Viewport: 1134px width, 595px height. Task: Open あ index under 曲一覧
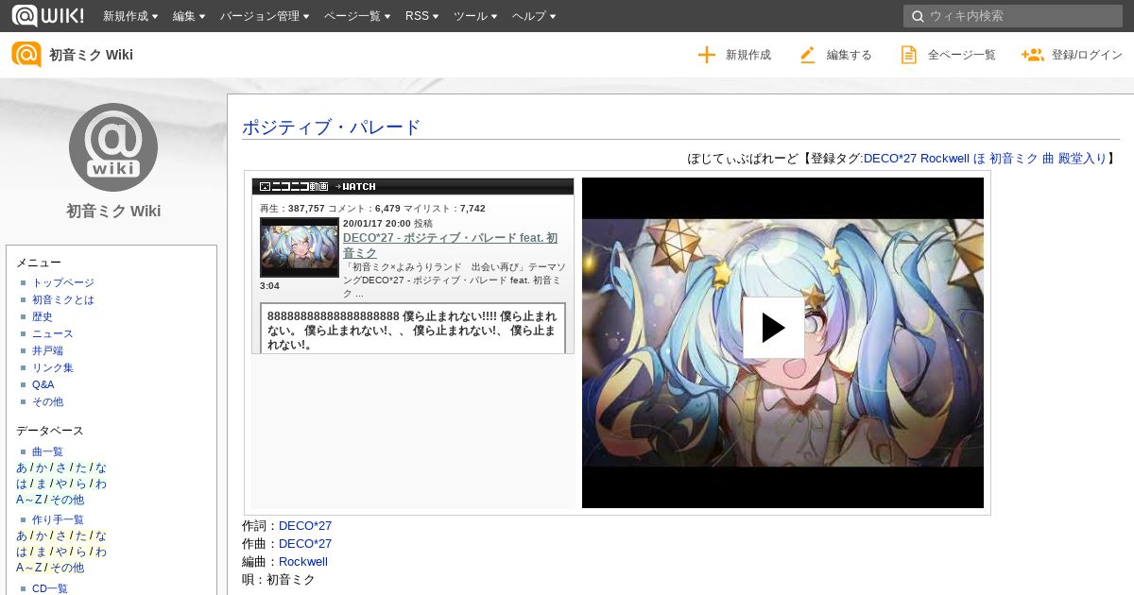pyautogui.click(x=22, y=467)
